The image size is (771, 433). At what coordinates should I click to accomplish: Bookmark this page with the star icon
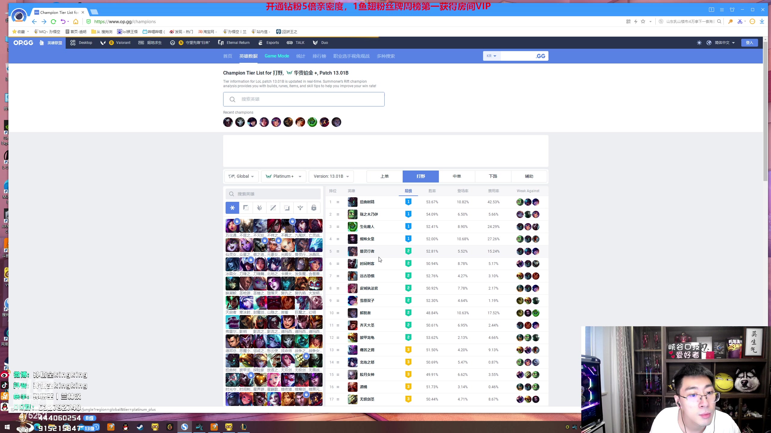point(643,22)
